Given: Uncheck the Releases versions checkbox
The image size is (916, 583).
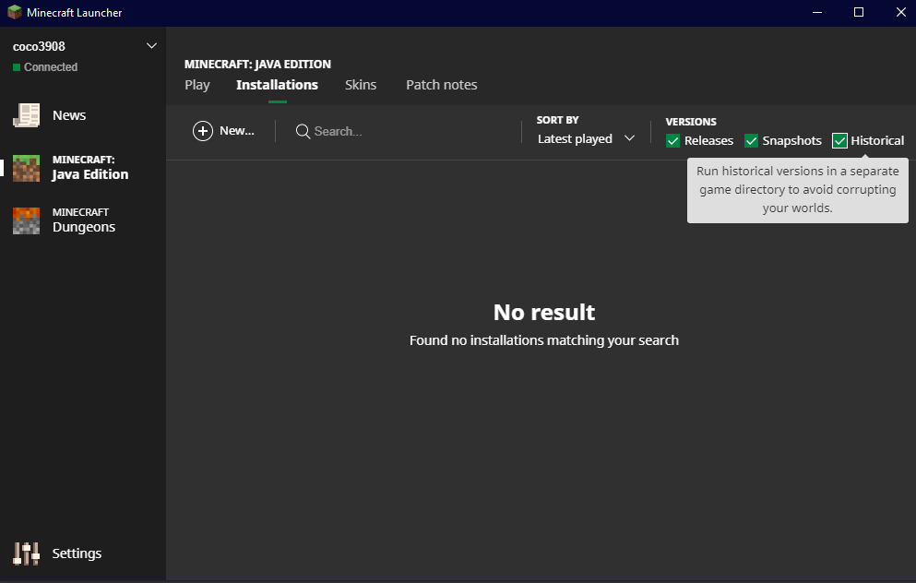Looking at the screenshot, I should [673, 141].
